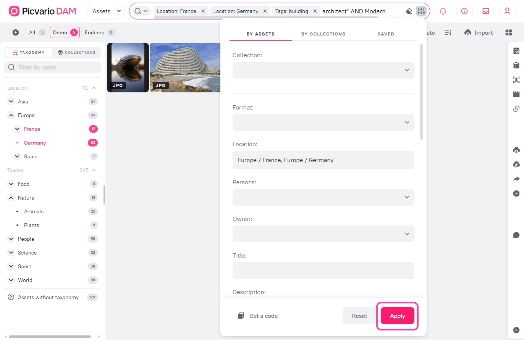Screen dimensions: 524x340
Task: Open the Owner dropdown
Action: click(323, 234)
